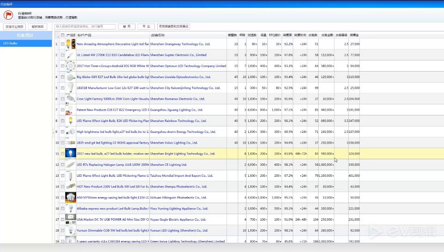444x252 pixels.
Task: Open thumbnail of 2017 Hot Timer RGB product
Action: pyautogui.click(x=70, y=66)
